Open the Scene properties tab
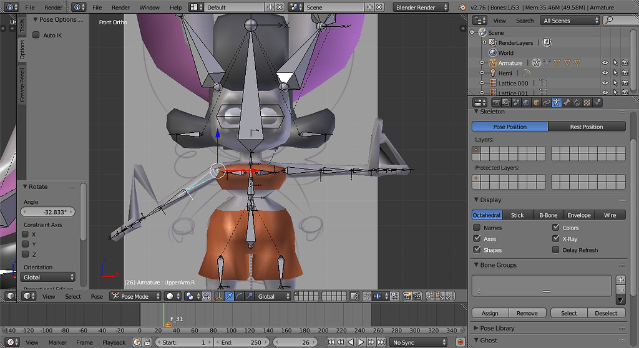 pos(516,103)
